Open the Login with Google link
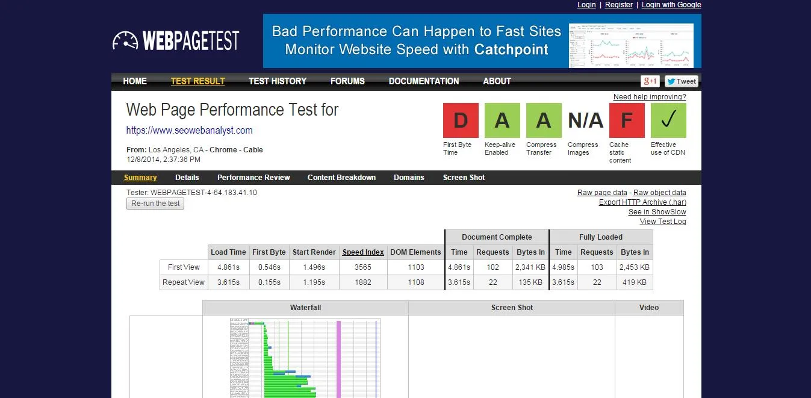The image size is (811, 398). click(671, 5)
